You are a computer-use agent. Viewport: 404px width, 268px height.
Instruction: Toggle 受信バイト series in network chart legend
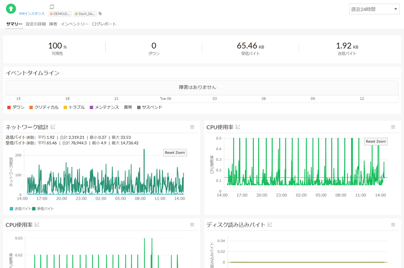tap(43, 208)
